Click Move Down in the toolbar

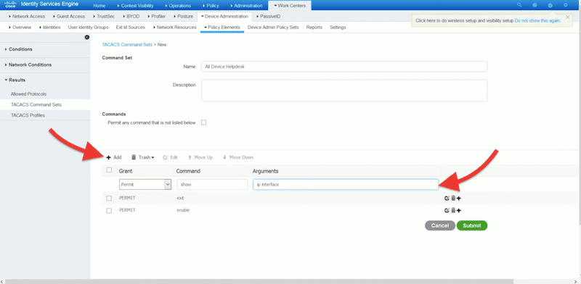(238, 157)
